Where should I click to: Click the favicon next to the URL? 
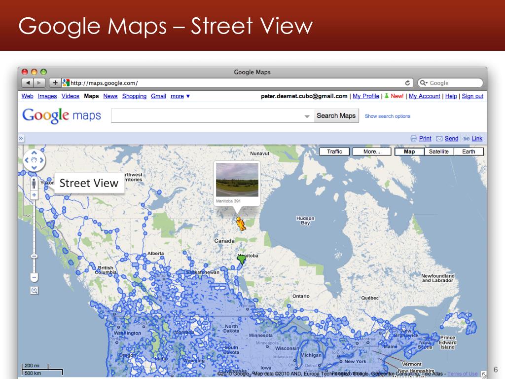(66, 83)
